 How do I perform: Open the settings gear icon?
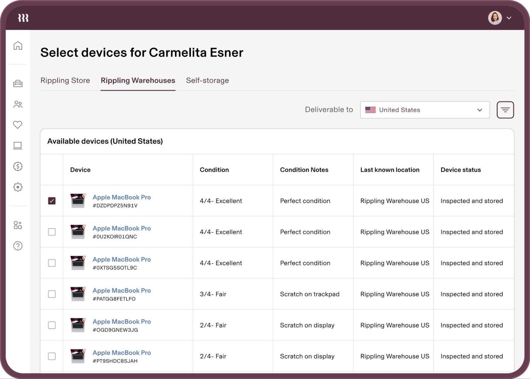tap(18, 187)
